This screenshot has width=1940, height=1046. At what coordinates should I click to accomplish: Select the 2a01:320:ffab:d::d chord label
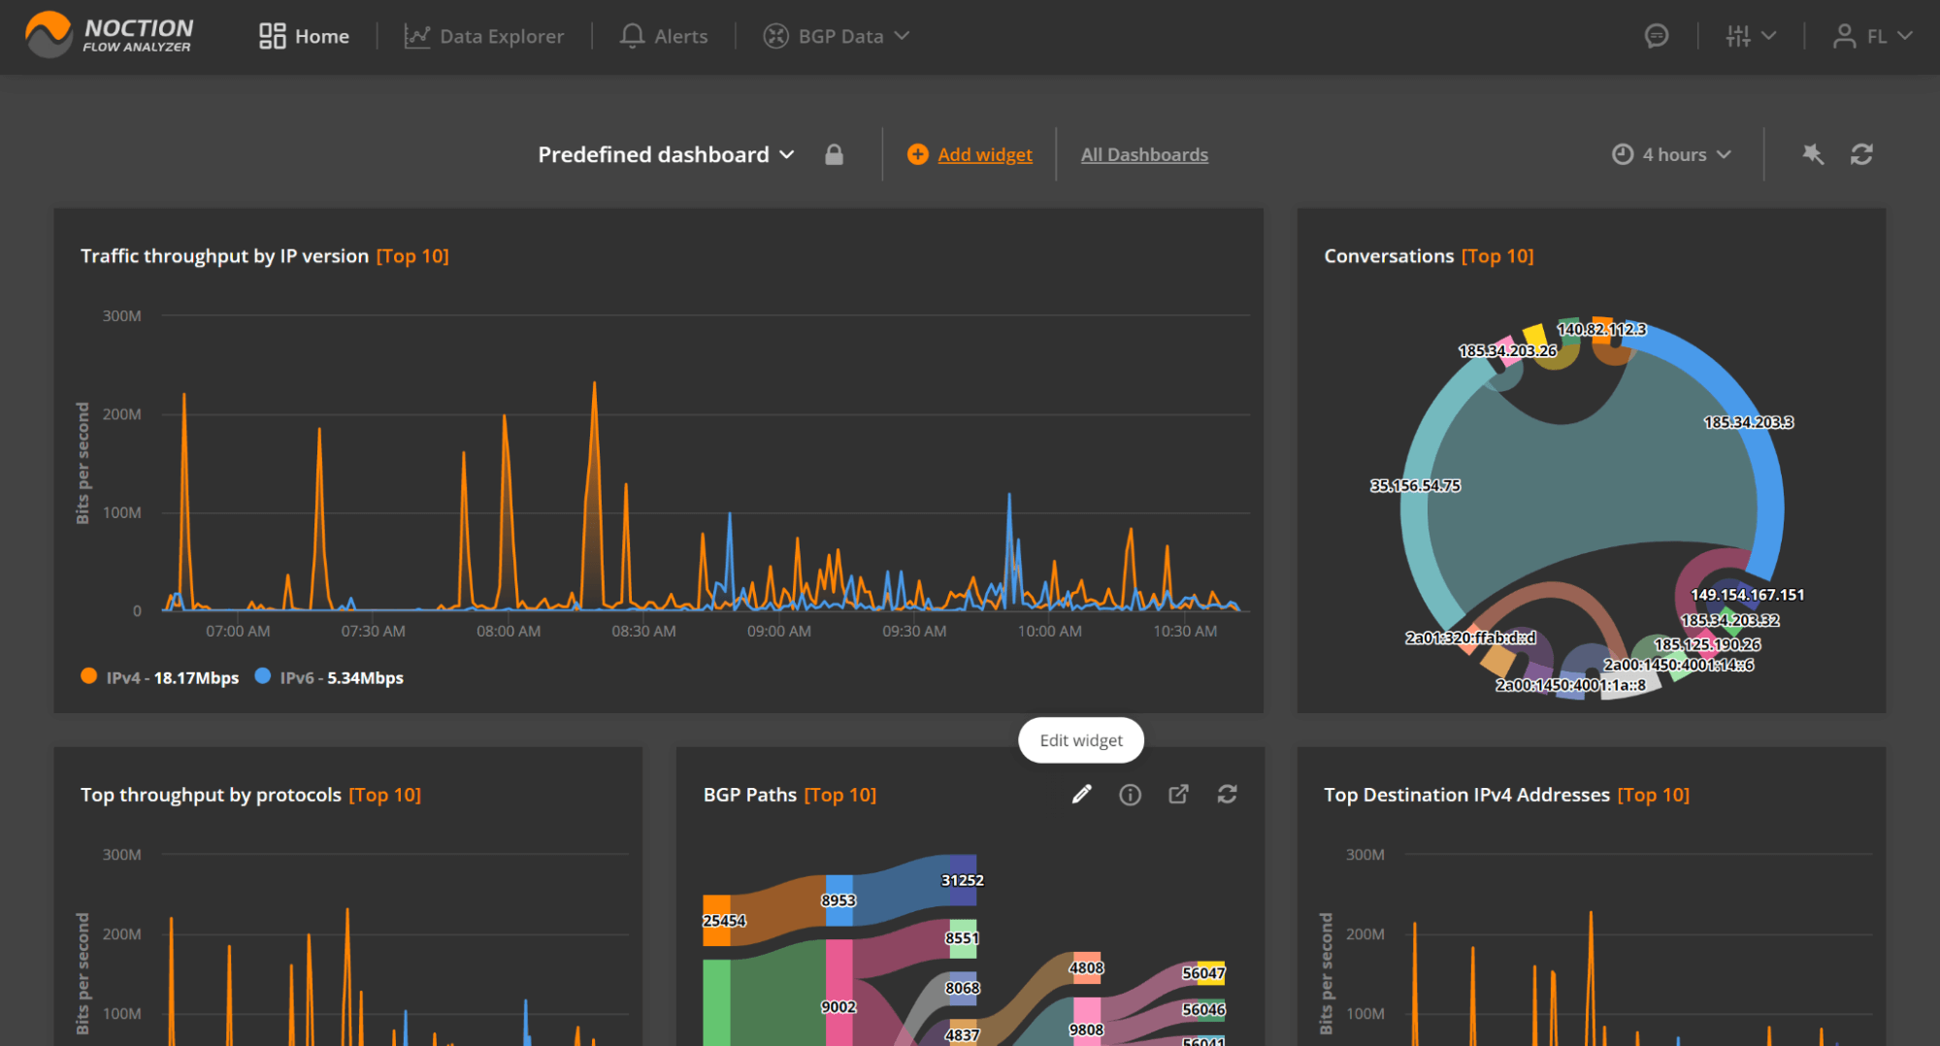(x=1470, y=637)
